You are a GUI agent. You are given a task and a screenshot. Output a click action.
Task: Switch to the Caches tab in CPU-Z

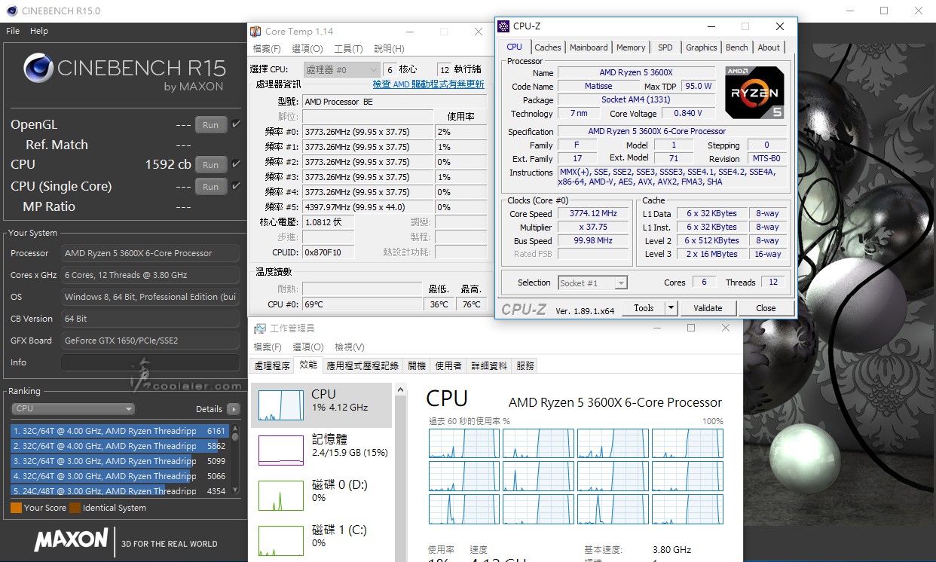(x=548, y=47)
